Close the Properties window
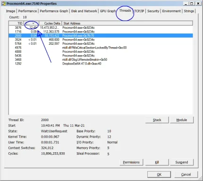Viewport: 203px width, 181px height. click(198, 3)
